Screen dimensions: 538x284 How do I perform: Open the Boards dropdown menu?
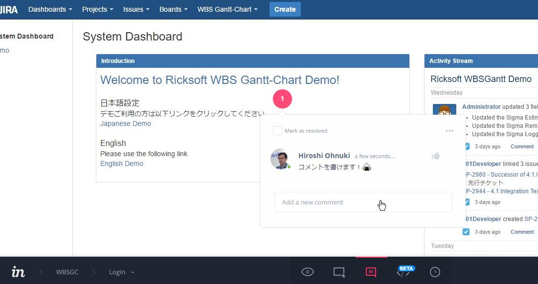(173, 9)
